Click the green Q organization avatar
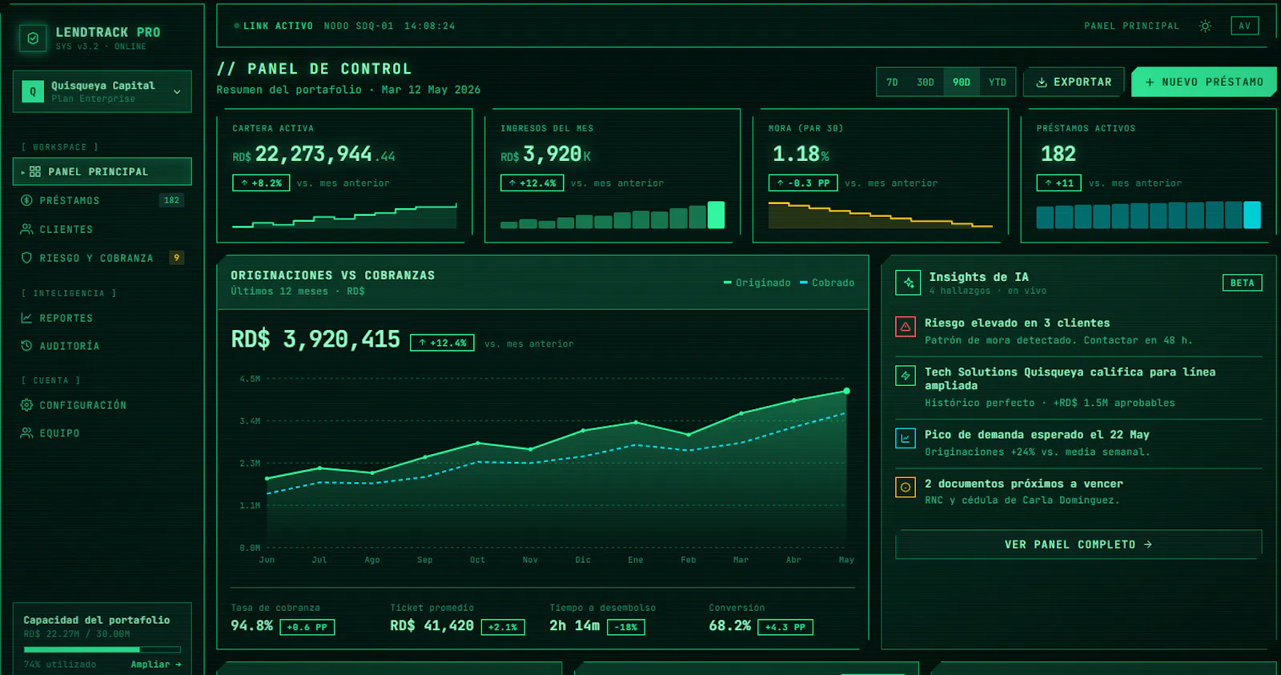The height and width of the screenshot is (675, 1281). 33,91
